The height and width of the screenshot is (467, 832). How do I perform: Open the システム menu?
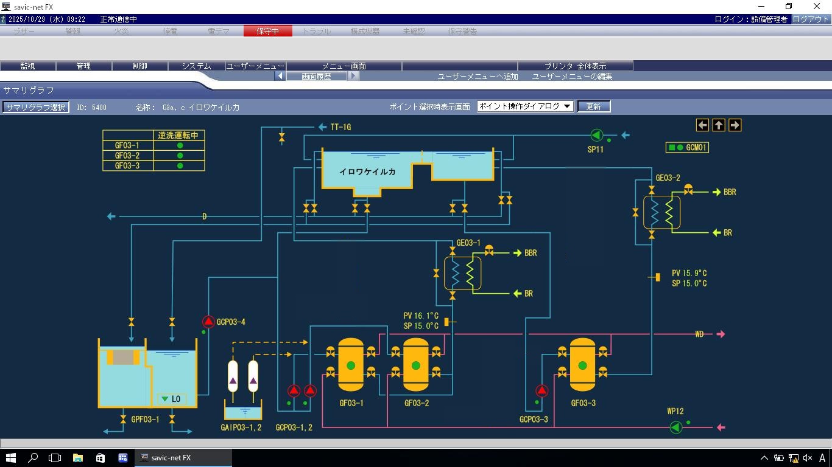click(x=196, y=66)
